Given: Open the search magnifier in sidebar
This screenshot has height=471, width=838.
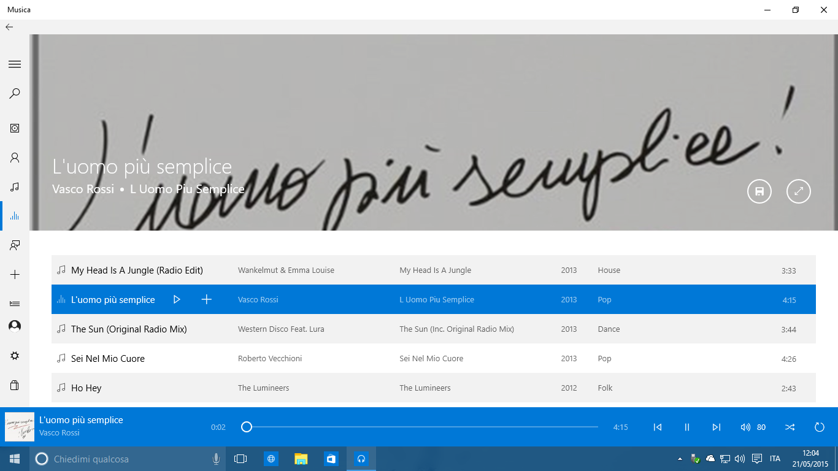Looking at the screenshot, I should [x=15, y=94].
